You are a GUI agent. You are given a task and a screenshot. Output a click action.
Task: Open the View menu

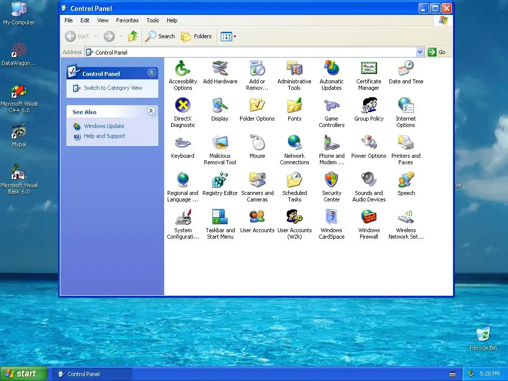[x=103, y=20]
